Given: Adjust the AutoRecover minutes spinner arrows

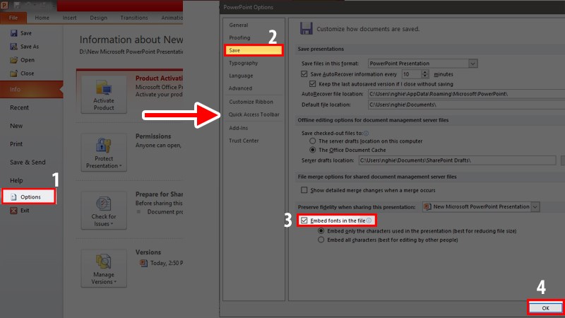Looking at the screenshot, I should point(425,74).
